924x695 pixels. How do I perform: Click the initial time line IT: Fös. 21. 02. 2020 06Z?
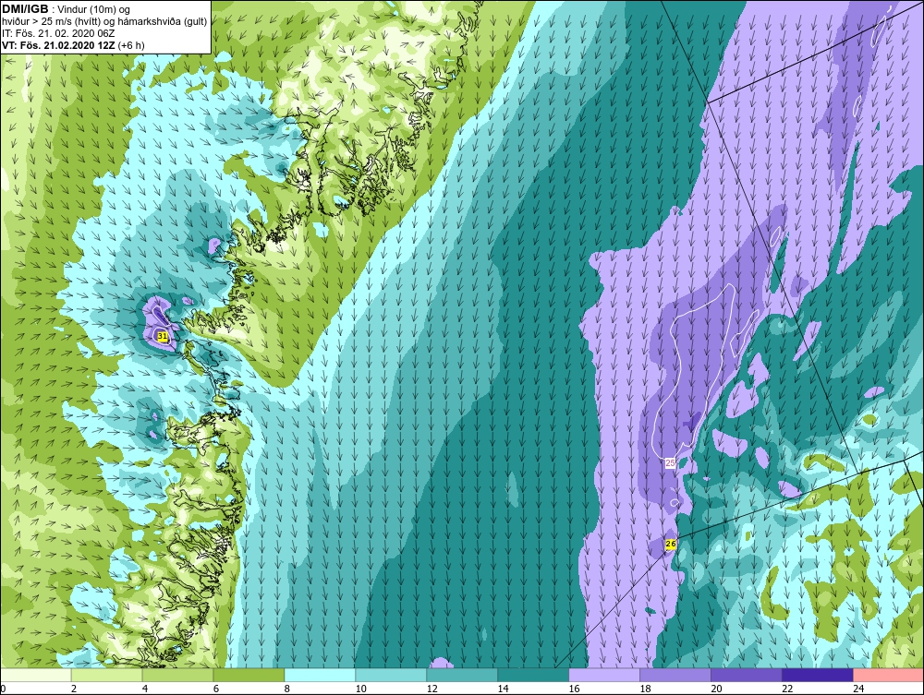(58, 33)
